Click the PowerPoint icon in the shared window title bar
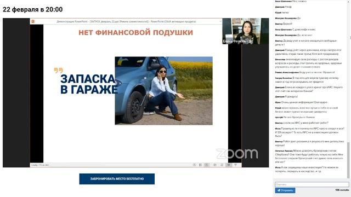Viewport: 351px width, 197px height. click(33, 21)
